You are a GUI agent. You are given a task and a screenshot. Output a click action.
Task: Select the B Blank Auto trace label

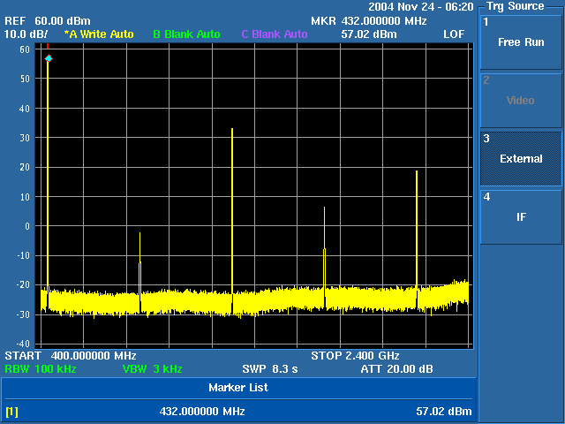tap(186, 34)
